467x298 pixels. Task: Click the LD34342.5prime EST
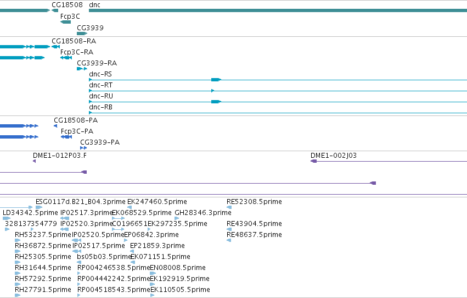click(7, 218)
